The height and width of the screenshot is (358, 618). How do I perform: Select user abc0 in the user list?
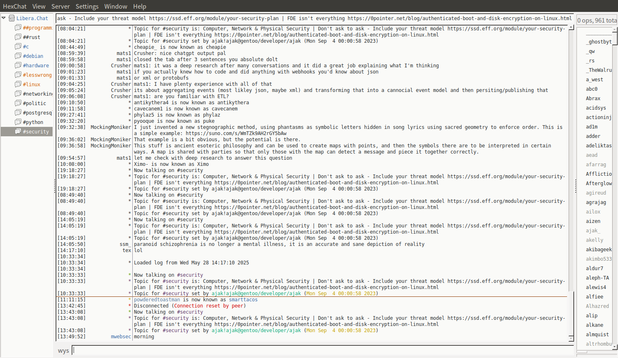(592, 89)
